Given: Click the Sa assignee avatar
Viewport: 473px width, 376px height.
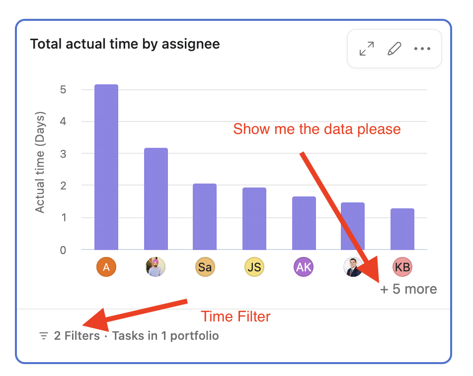Looking at the screenshot, I should (x=205, y=267).
